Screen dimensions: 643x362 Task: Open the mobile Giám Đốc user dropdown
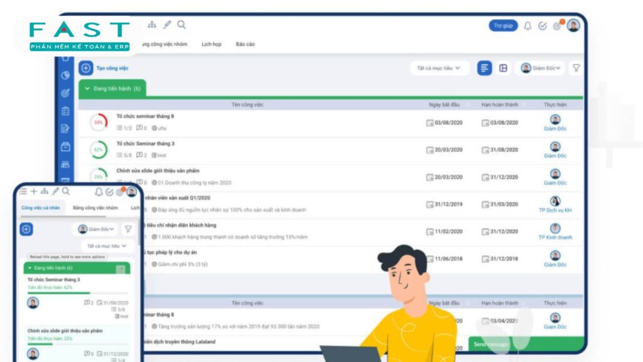pyautogui.click(x=96, y=229)
